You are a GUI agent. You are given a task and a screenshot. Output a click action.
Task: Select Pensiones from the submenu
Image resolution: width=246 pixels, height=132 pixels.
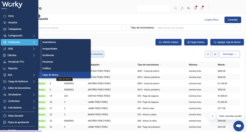[x=48, y=62]
